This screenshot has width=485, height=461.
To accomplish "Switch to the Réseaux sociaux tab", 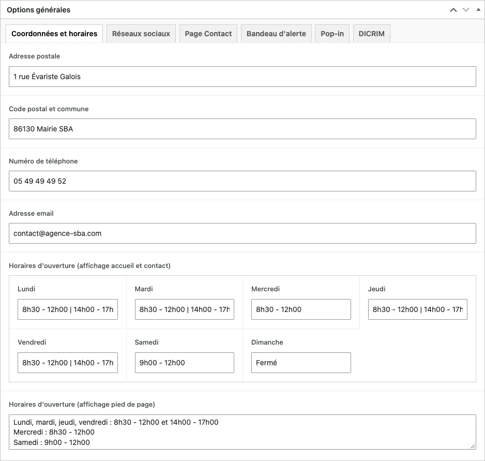I will pos(141,34).
